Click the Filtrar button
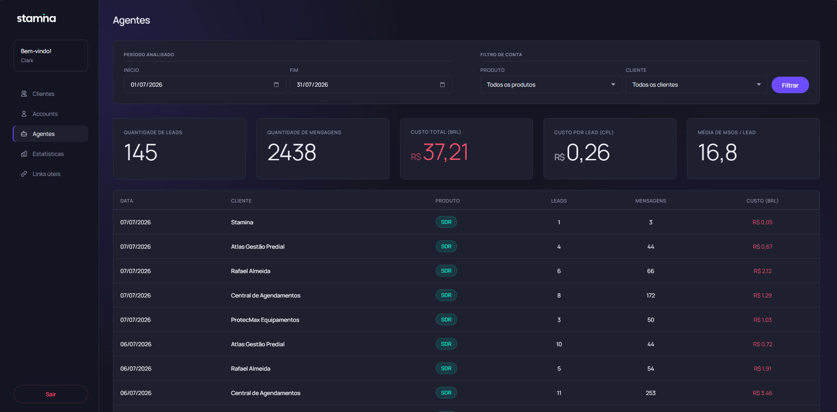837x412 pixels. click(790, 85)
